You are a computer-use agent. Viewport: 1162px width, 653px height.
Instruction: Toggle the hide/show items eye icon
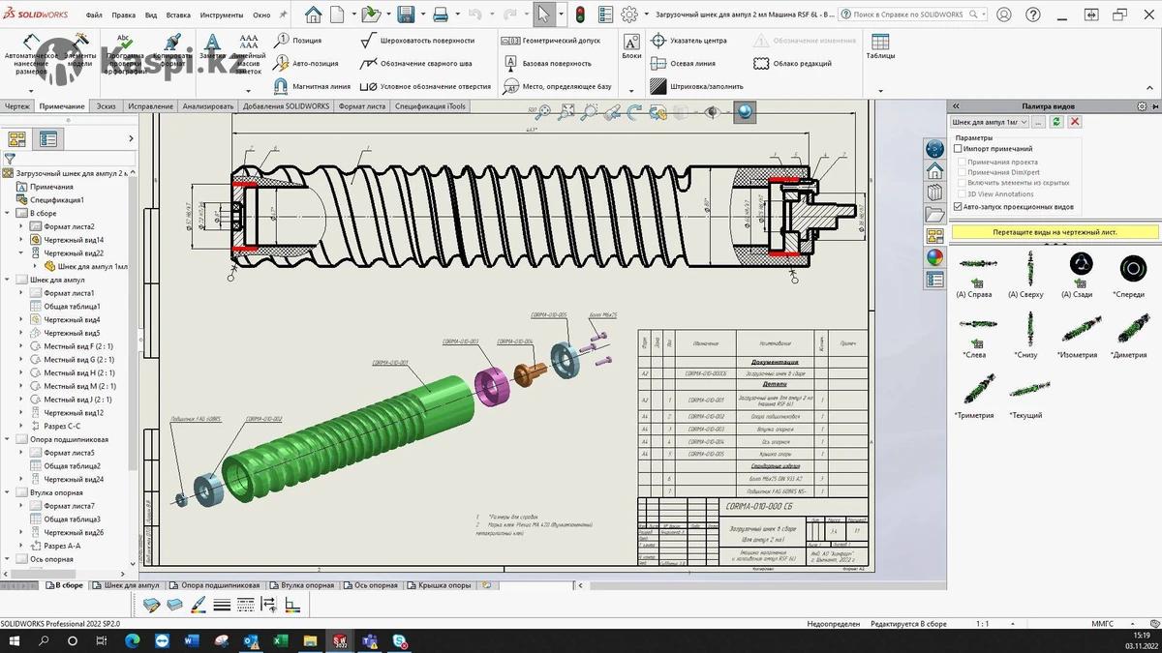pyautogui.click(x=712, y=112)
